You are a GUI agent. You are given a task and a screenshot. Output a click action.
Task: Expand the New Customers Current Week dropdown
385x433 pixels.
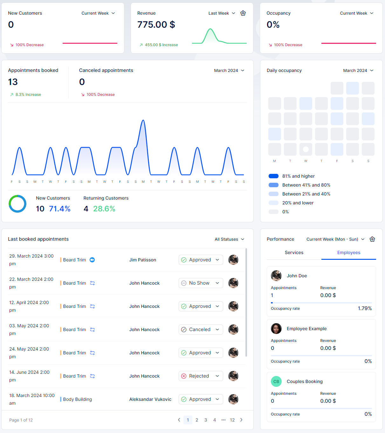coord(98,13)
